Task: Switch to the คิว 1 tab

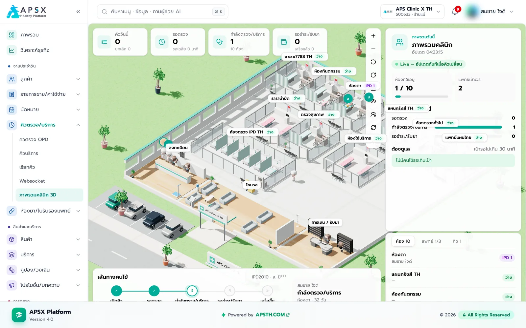Action: [457, 241]
